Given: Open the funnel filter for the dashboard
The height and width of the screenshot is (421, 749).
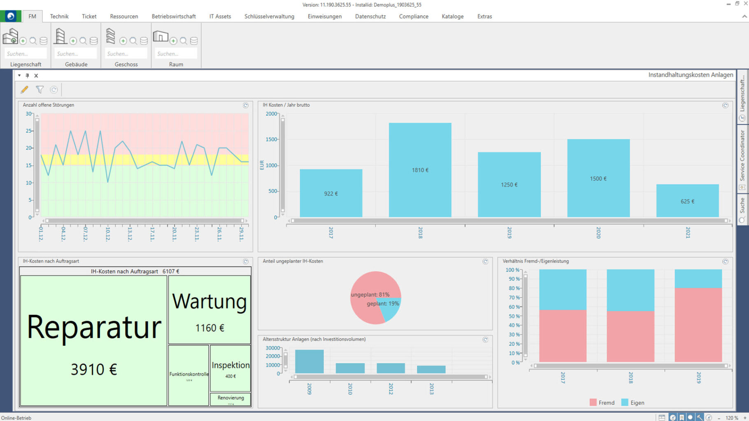Looking at the screenshot, I should point(40,90).
